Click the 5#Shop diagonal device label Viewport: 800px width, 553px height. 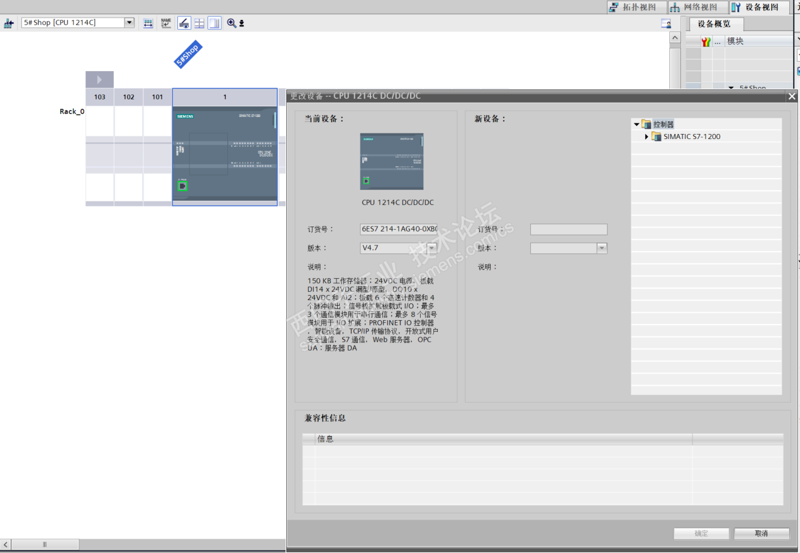point(188,54)
